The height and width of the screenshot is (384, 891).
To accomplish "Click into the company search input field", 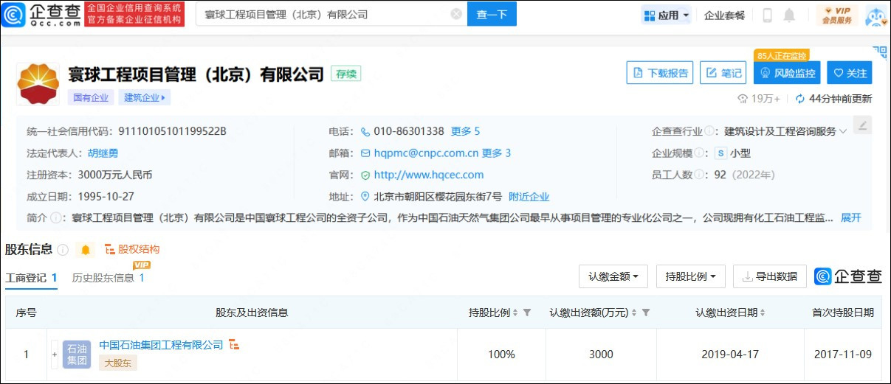I will [x=325, y=14].
